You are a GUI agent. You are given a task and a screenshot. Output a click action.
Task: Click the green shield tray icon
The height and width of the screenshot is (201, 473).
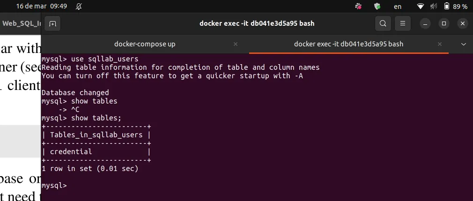click(x=377, y=7)
